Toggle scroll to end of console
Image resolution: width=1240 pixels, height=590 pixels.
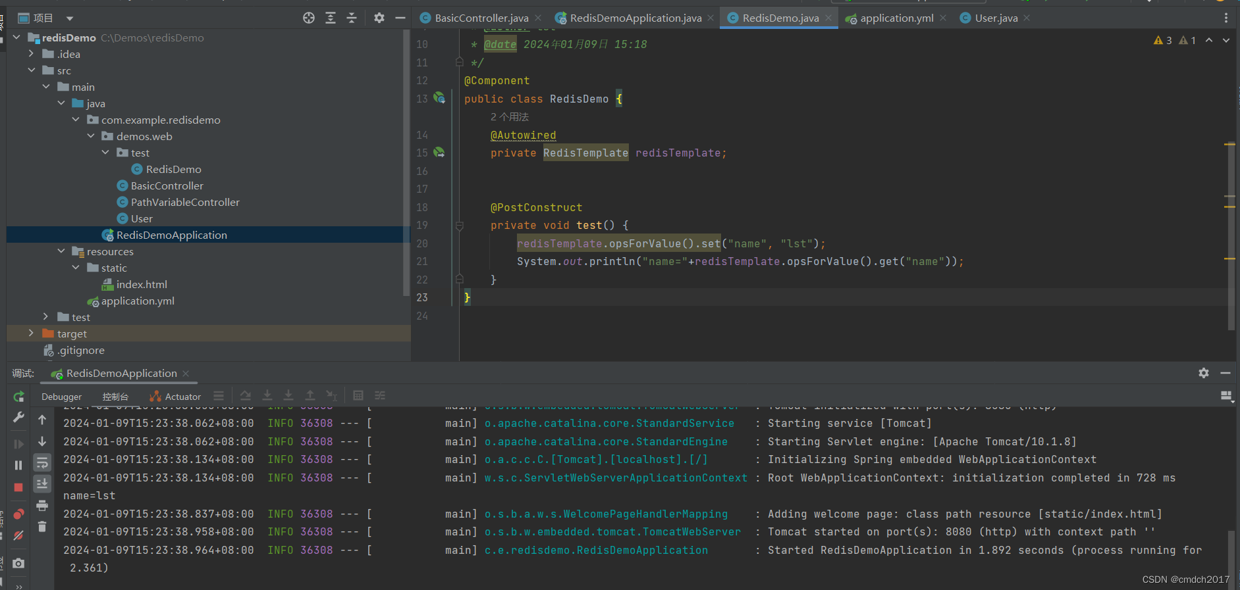pyautogui.click(x=42, y=484)
